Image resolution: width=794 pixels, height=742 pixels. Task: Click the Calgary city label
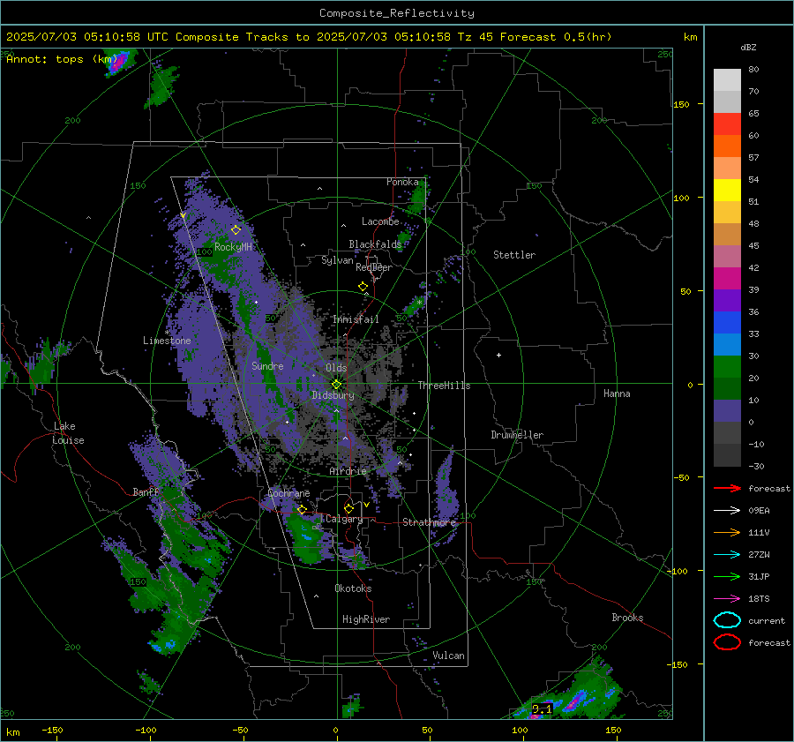[344, 519]
